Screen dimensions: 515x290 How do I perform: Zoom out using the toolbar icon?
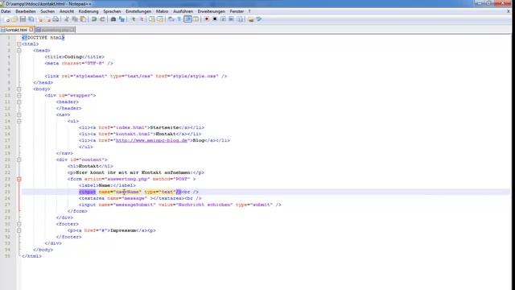tap(142, 19)
